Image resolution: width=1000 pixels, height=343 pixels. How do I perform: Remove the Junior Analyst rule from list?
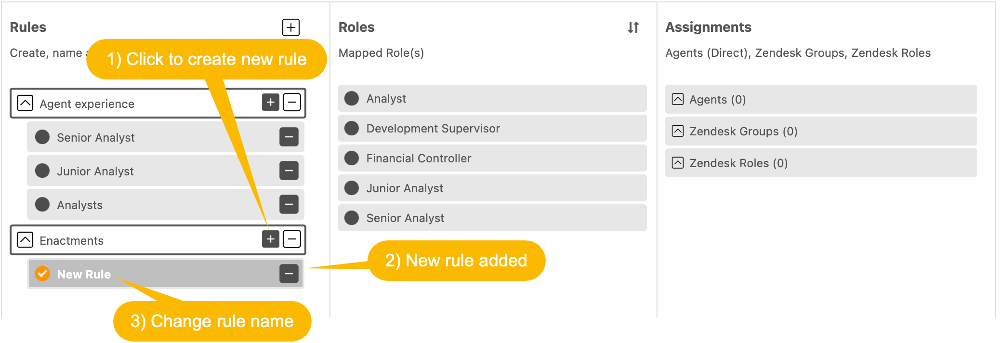click(289, 171)
